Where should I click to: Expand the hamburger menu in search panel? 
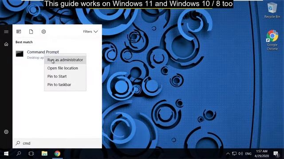6,32
